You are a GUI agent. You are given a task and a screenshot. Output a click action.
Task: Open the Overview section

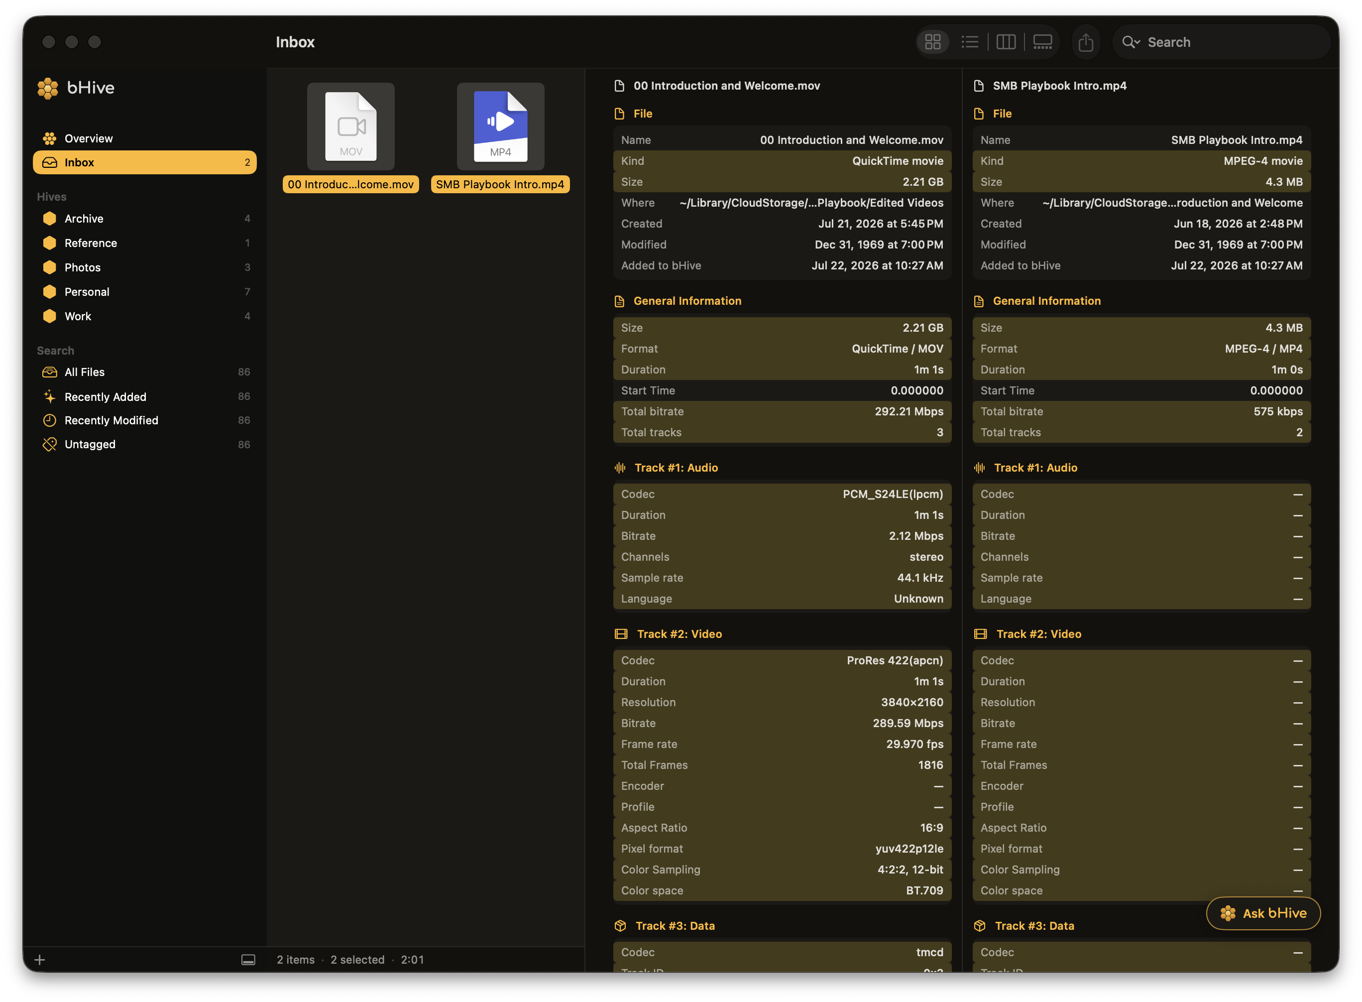coord(145,138)
